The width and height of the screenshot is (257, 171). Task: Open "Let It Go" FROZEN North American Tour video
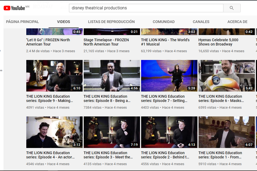(x=48, y=42)
